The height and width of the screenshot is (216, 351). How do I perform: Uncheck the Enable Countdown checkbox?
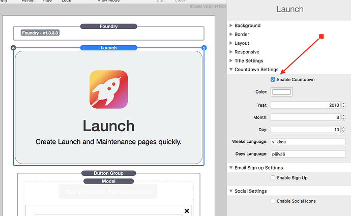click(273, 80)
